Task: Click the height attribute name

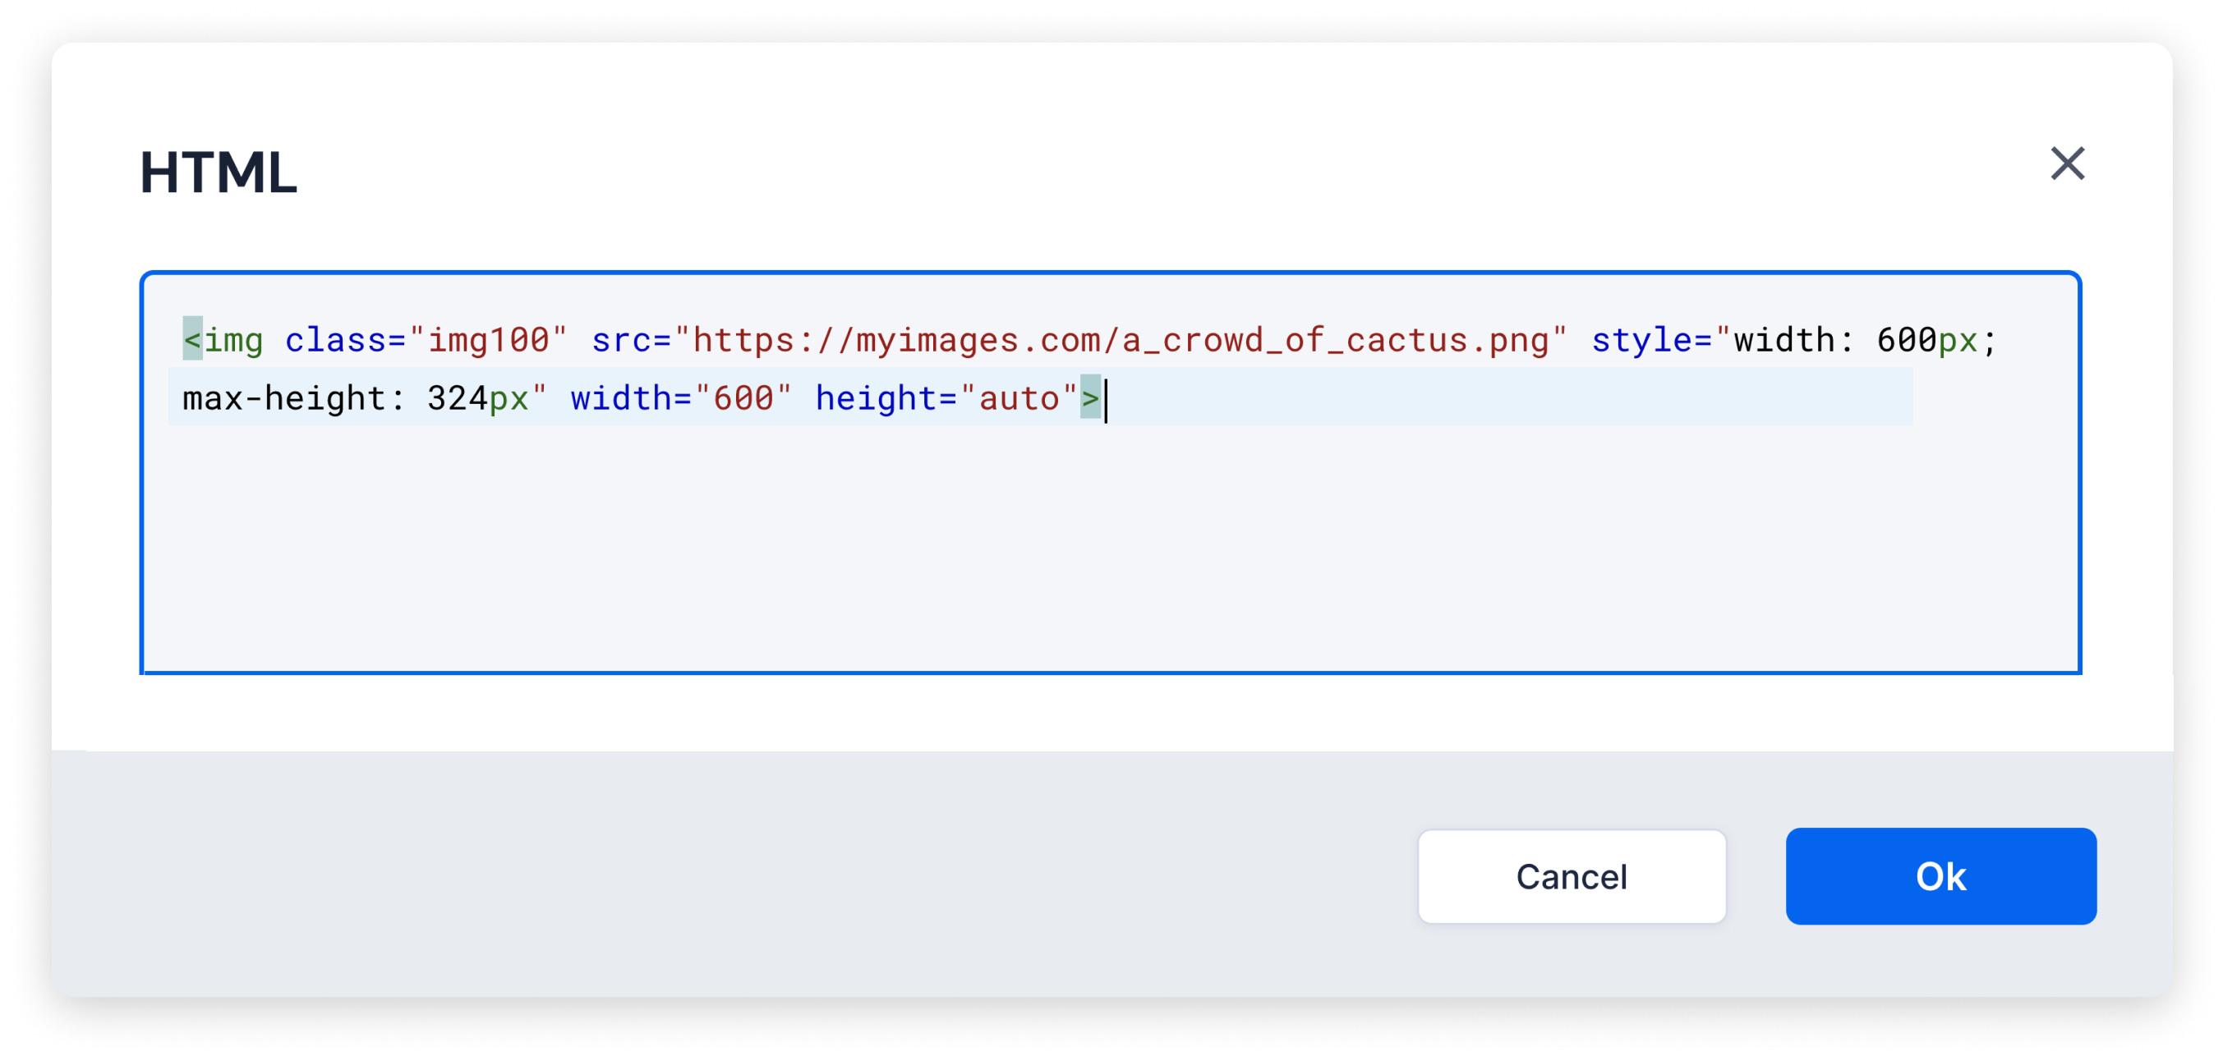Action: coord(876,398)
